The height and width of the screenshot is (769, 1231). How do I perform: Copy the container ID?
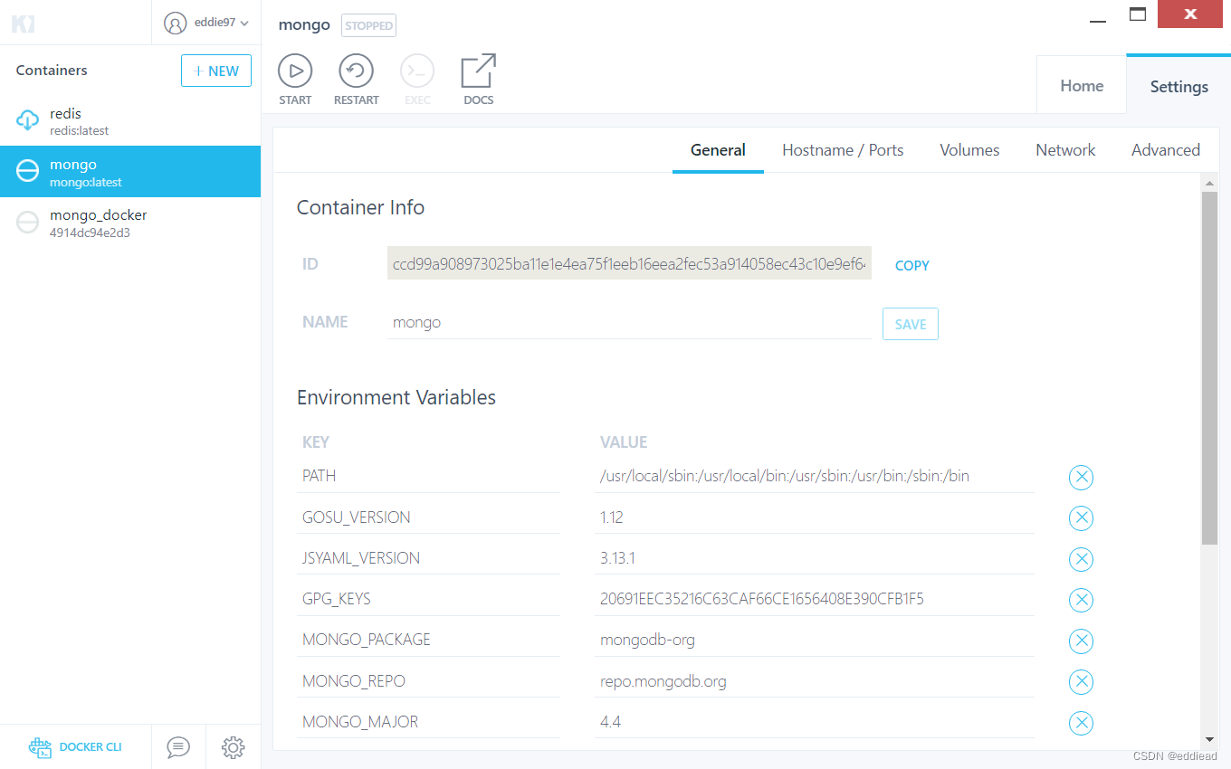911,265
